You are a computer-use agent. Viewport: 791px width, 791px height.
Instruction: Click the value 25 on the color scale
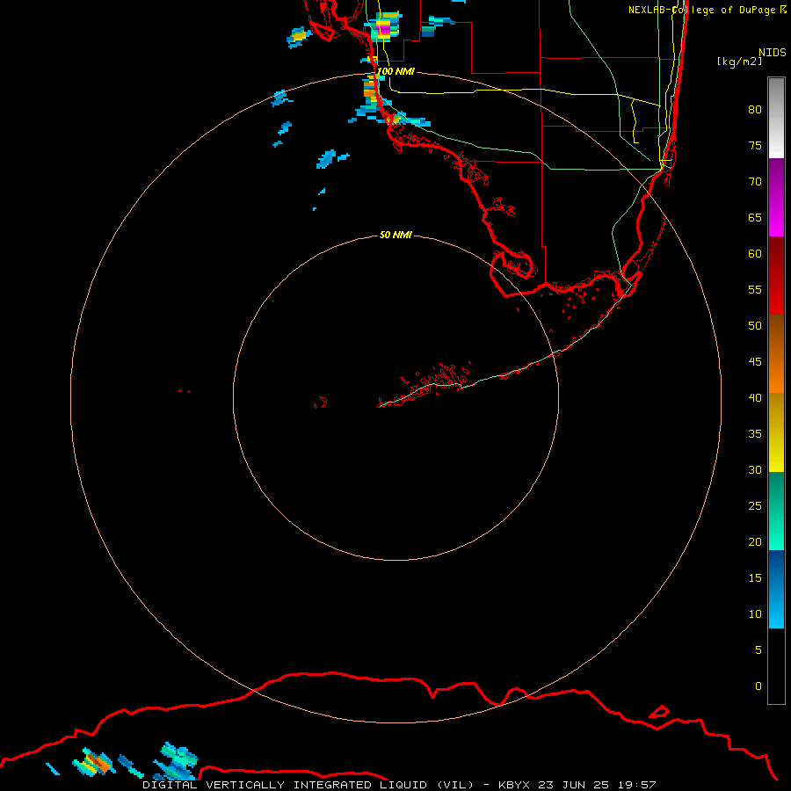[755, 506]
